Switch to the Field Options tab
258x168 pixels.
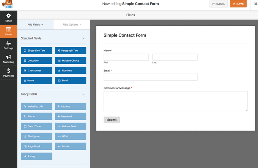click(x=72, y=25)
